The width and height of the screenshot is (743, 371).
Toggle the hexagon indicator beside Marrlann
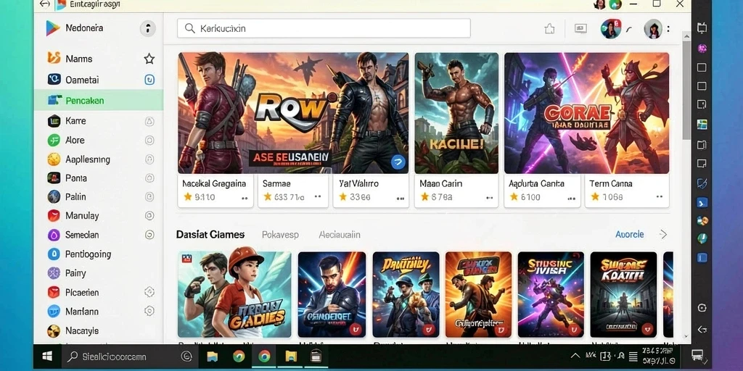click(149, 311)
